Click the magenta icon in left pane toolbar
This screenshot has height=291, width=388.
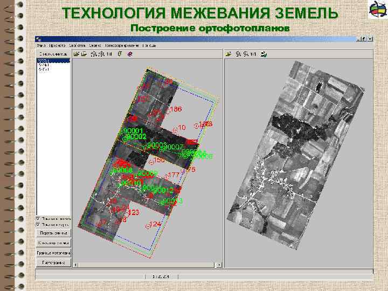[x=130, y=54]
